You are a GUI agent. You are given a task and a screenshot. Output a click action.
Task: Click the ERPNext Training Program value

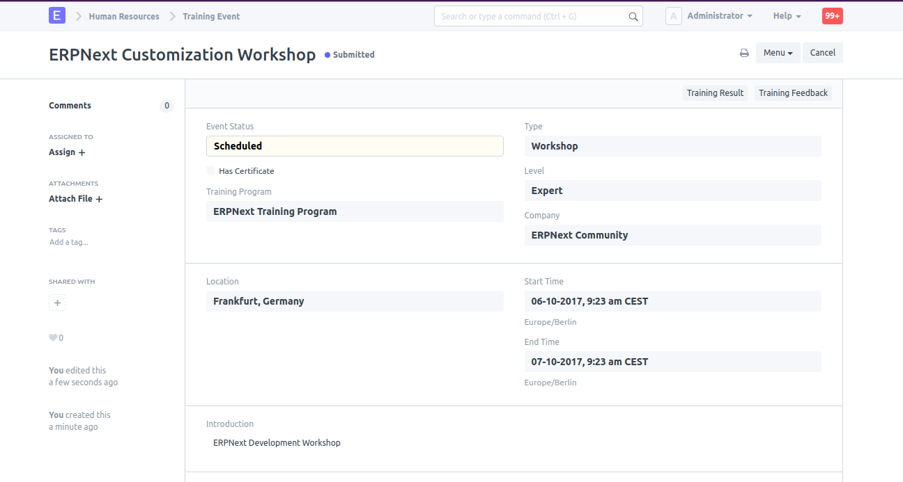point(355,211)
